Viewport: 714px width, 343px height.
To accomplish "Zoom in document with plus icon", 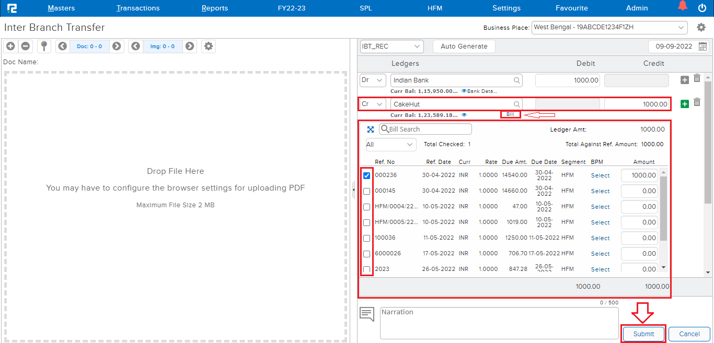I will [10, 46].
